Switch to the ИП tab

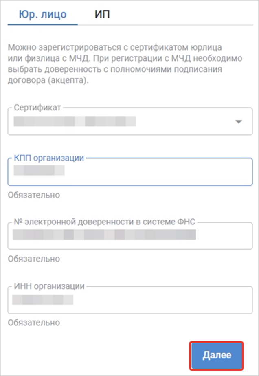click(x=102, y=15)
